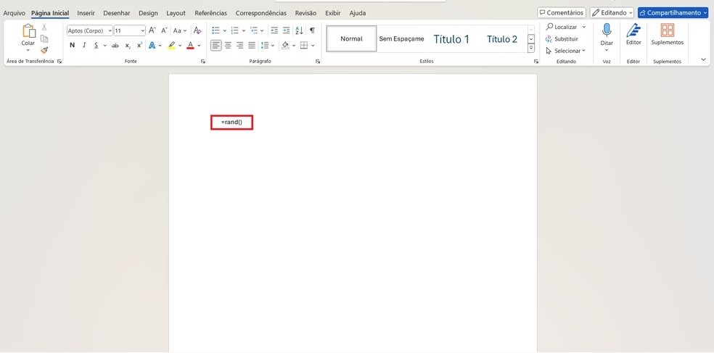Decrease font size with smaller A icon
The height and width of the screenshot is (353, 714).
point(165,30)
